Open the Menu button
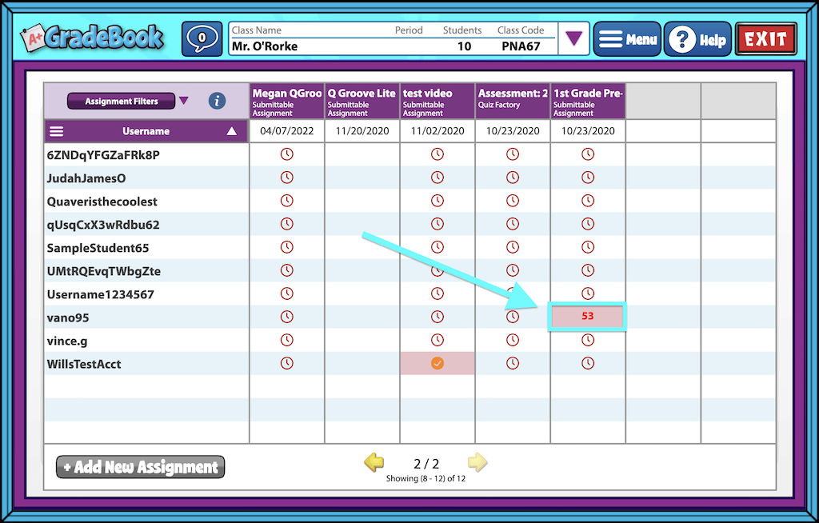Screen dimensions: 819x523 click(x=627, y=39)
